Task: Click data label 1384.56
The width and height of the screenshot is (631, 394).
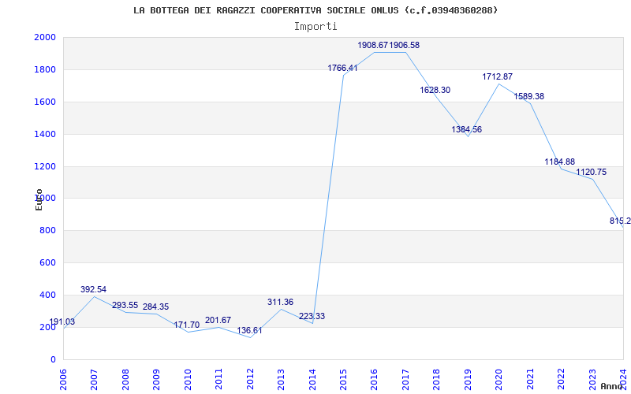Action: 466,129
